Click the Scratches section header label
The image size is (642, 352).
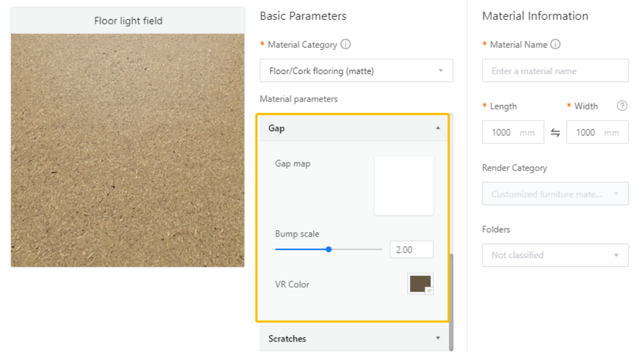[287, 339]
